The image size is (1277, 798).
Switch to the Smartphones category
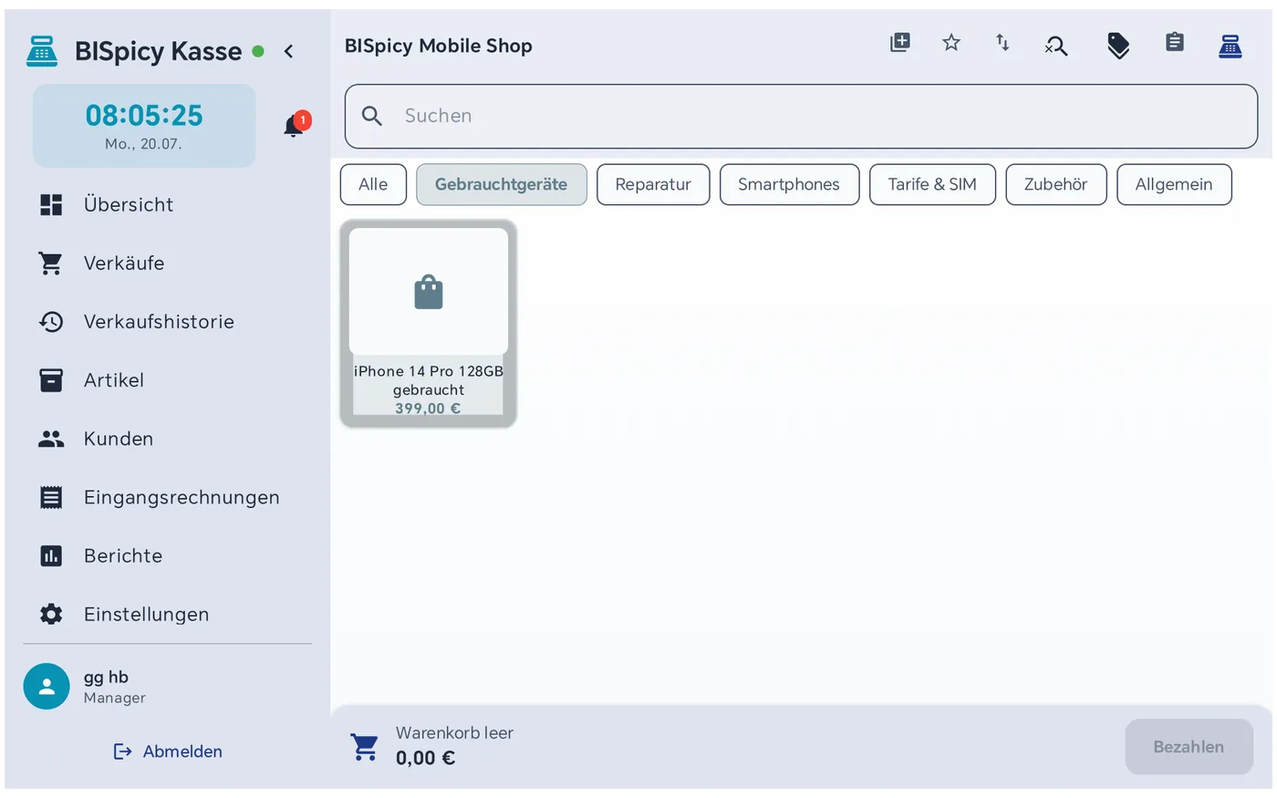789,184
